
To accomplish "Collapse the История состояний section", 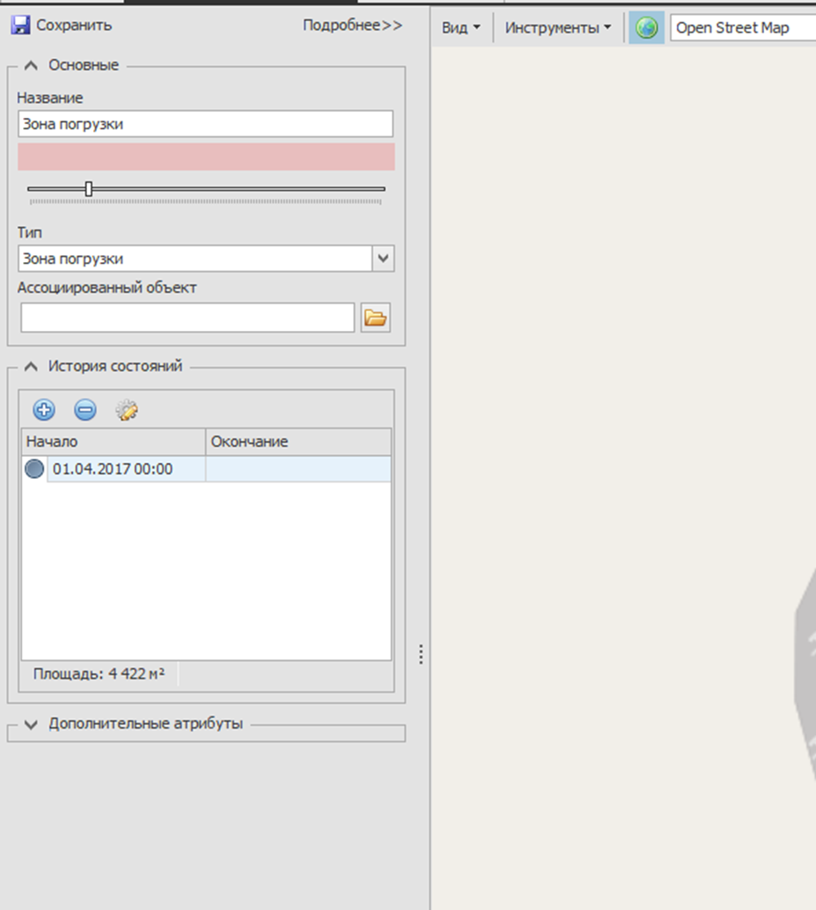I will pos(32,366).
